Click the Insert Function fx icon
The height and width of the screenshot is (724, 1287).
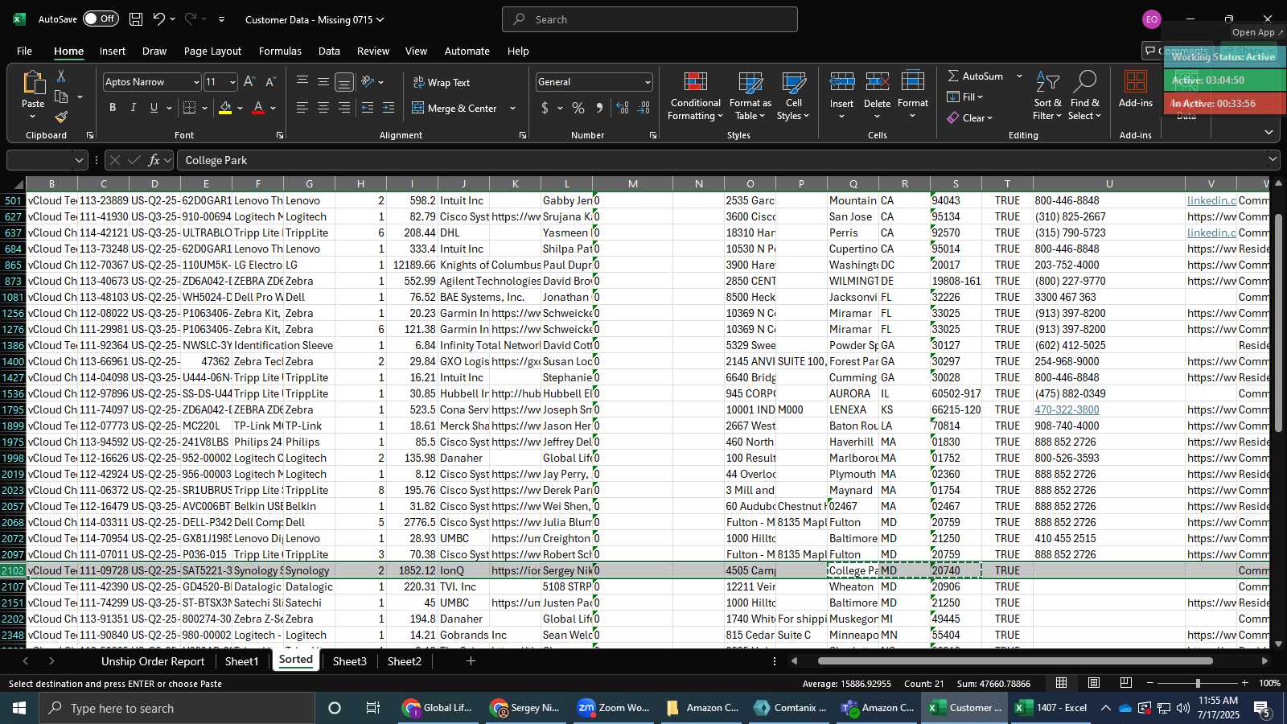pyautogui.click(x=154, y=160)
